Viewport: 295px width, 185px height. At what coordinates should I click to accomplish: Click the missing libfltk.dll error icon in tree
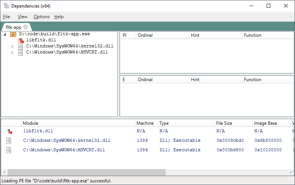coord(21,40)
